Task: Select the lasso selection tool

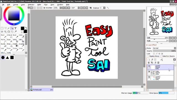Action: coord(5,28)
